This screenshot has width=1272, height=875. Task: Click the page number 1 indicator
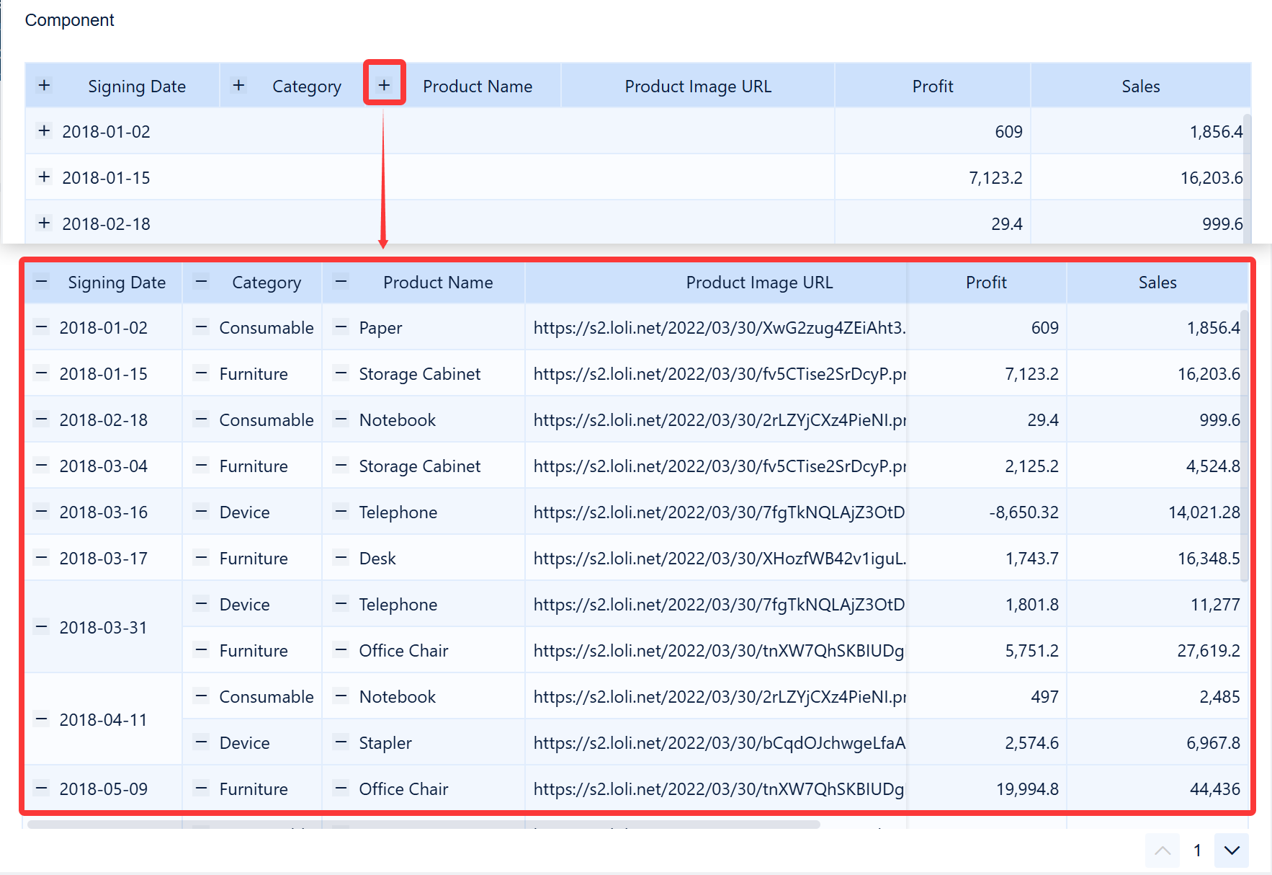(x=1197, y=850)
